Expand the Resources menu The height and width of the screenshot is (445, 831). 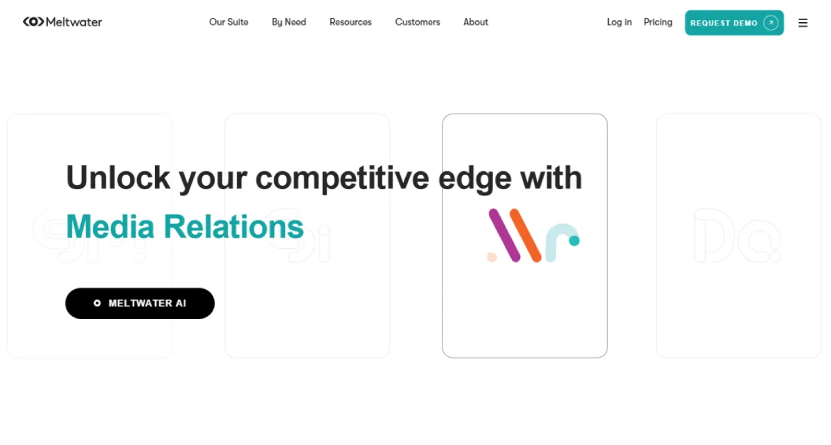click(350, 22)
